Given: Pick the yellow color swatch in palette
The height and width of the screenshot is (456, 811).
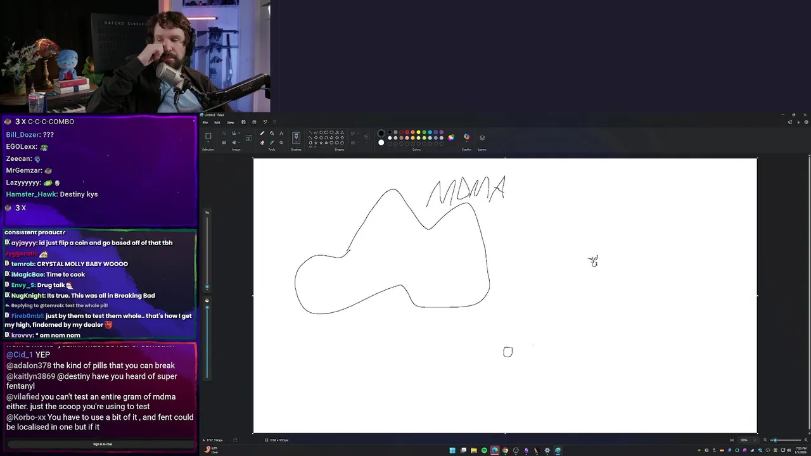Looking at the screenshot, I should click(419, 132).
